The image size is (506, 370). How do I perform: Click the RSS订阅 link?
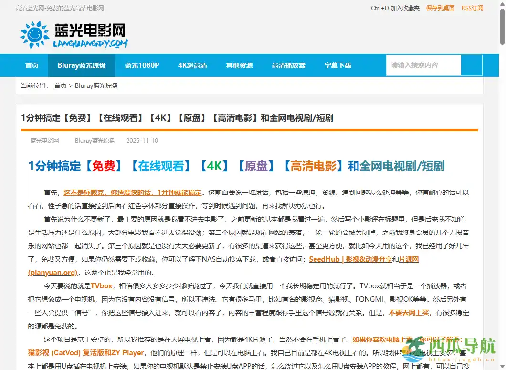[472, 8]
